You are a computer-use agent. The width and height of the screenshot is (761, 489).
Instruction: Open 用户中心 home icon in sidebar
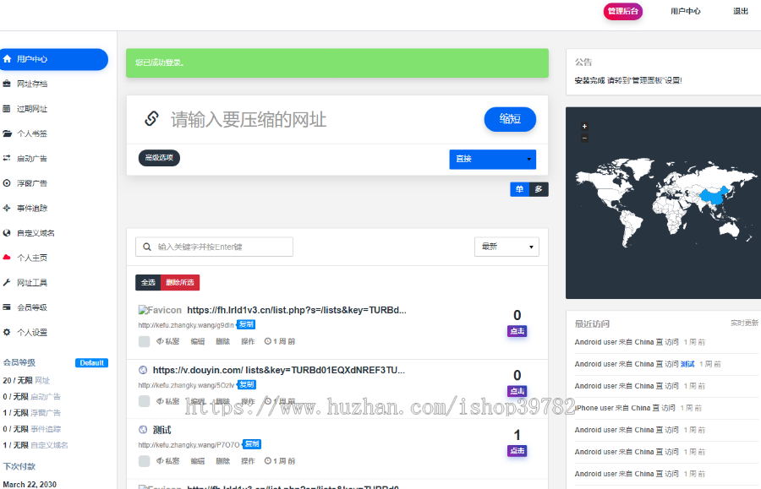(x=8, y=59)
